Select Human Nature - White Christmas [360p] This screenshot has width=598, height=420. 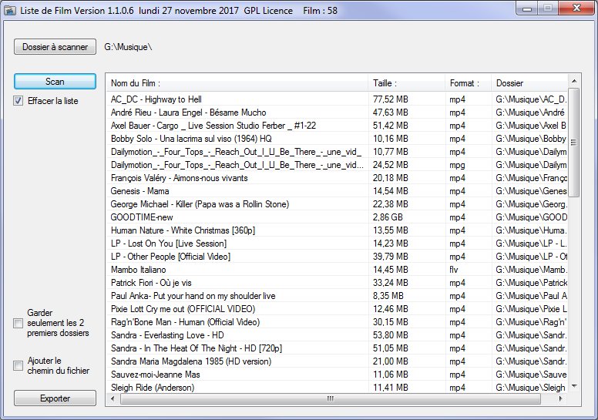(337, 230)
